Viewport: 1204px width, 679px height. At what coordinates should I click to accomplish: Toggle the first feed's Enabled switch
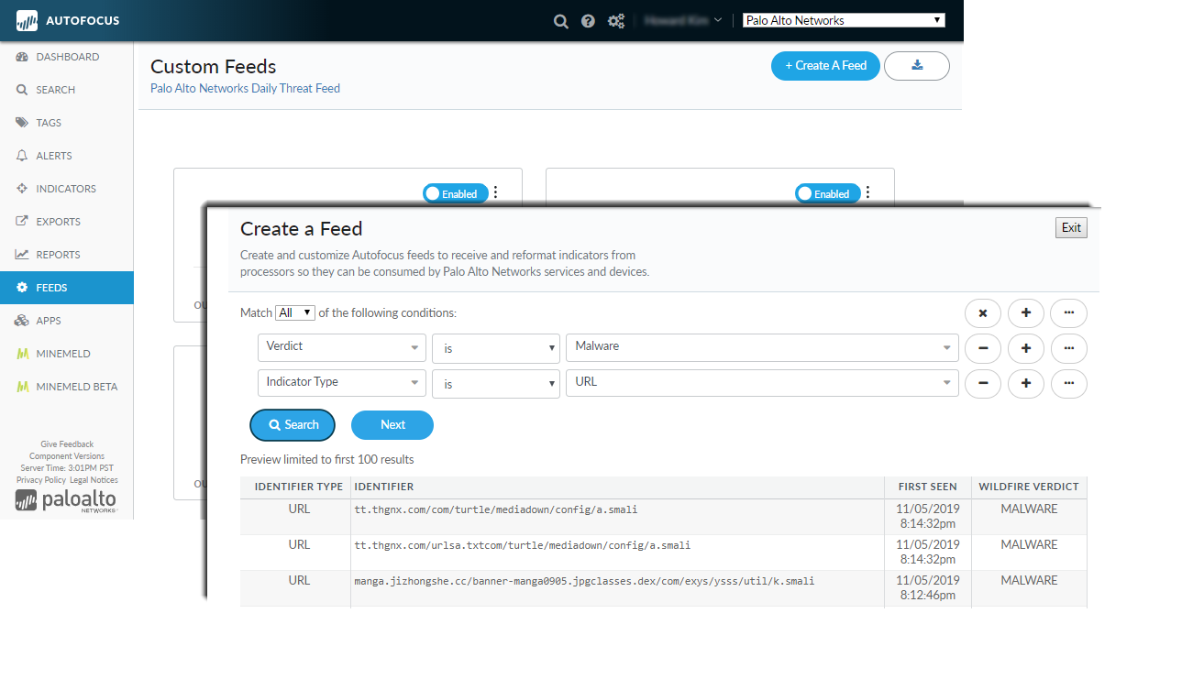coord(451,193)
